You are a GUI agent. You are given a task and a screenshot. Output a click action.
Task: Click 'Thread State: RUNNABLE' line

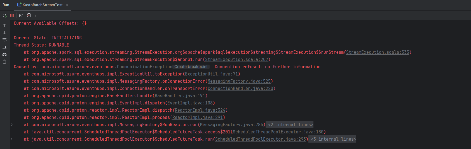[41, 45]
